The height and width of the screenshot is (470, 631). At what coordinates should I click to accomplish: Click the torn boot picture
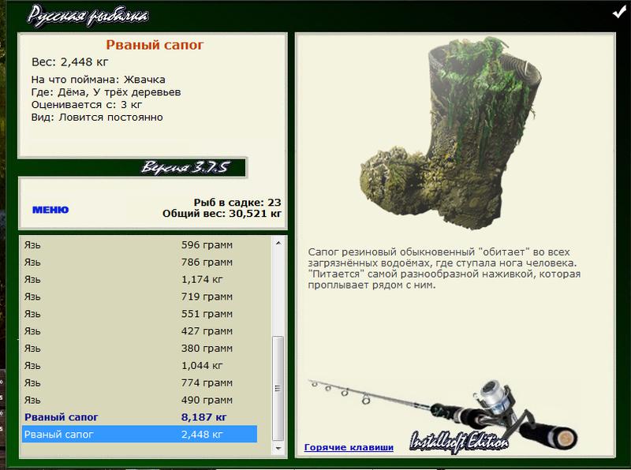(x=450, y=132)
